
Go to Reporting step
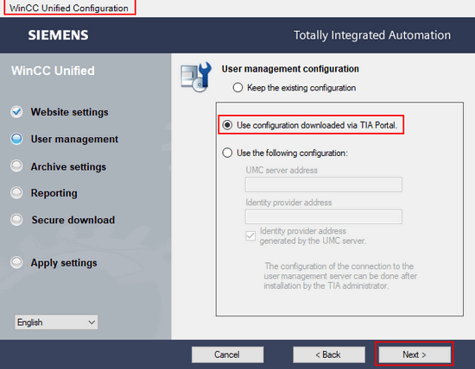[54, 193]
